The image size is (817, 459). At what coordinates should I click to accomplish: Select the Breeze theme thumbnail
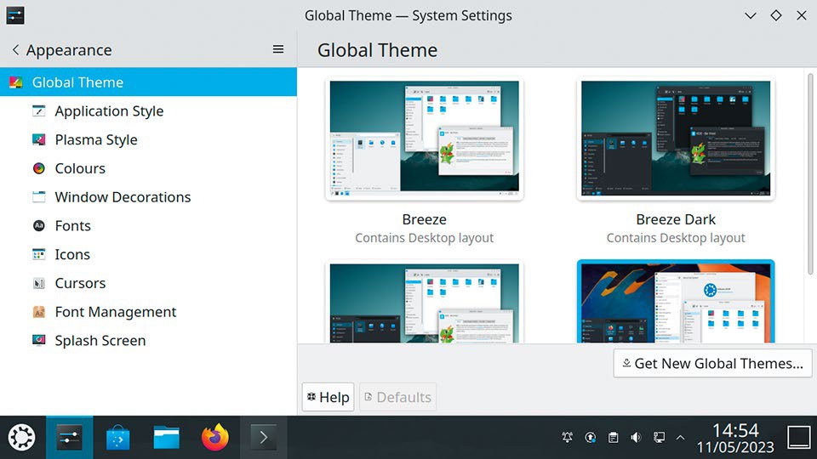click(x=424, y=139)
